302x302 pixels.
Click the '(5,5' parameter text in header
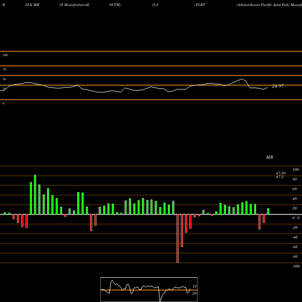pos(155,5)
